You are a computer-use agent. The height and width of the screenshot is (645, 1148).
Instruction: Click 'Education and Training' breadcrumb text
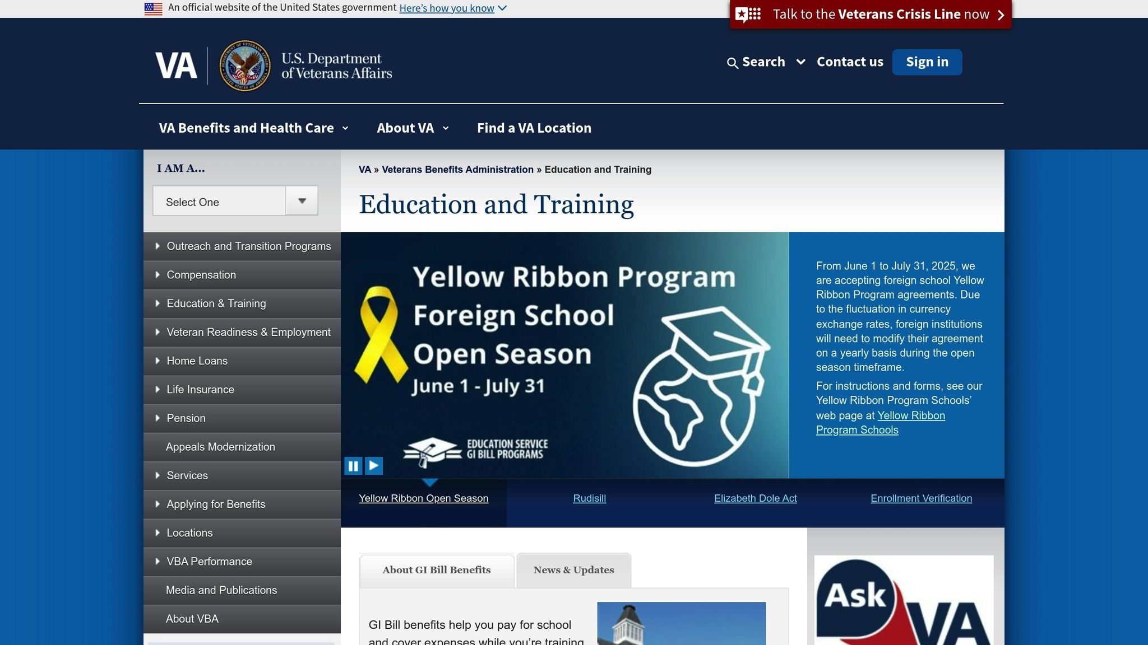click(x=598, y=170)
